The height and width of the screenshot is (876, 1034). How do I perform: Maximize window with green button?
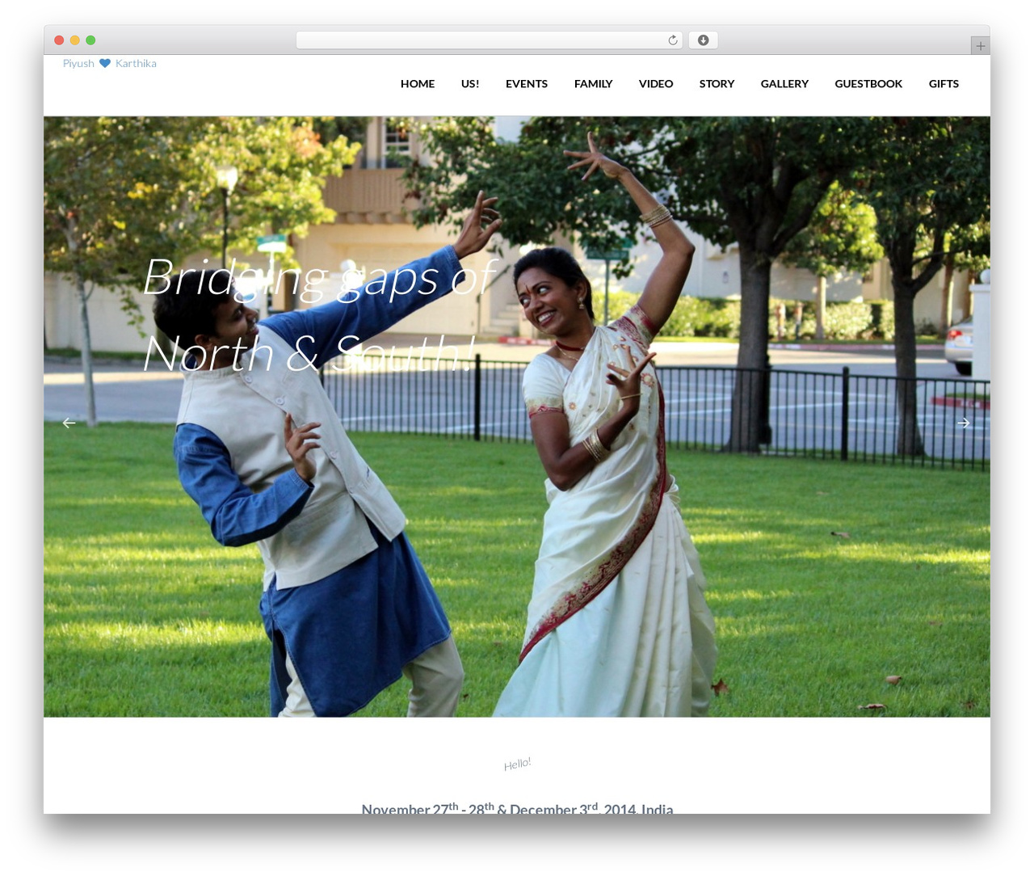[90, 40]
